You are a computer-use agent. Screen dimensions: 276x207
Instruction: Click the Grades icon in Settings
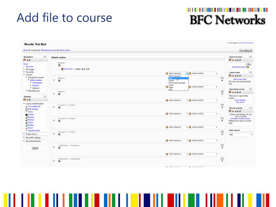click(x=26, y=115)
